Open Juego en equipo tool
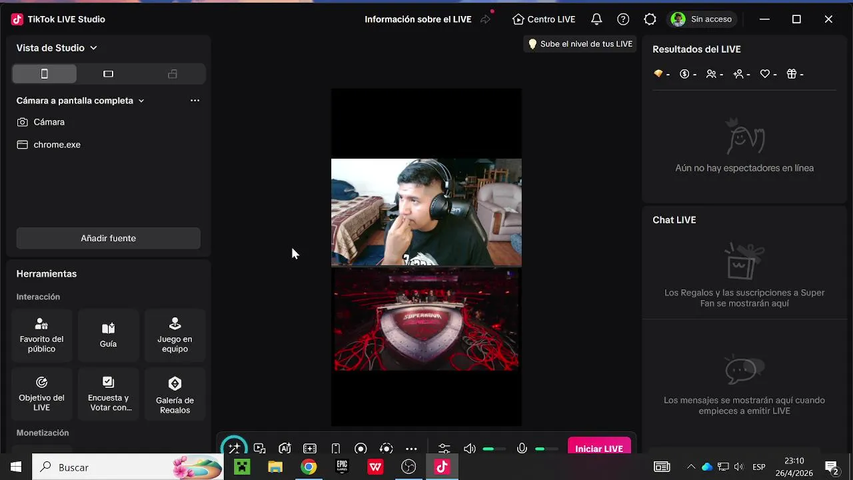Screen dimensions: 853x480 (175, 335)
